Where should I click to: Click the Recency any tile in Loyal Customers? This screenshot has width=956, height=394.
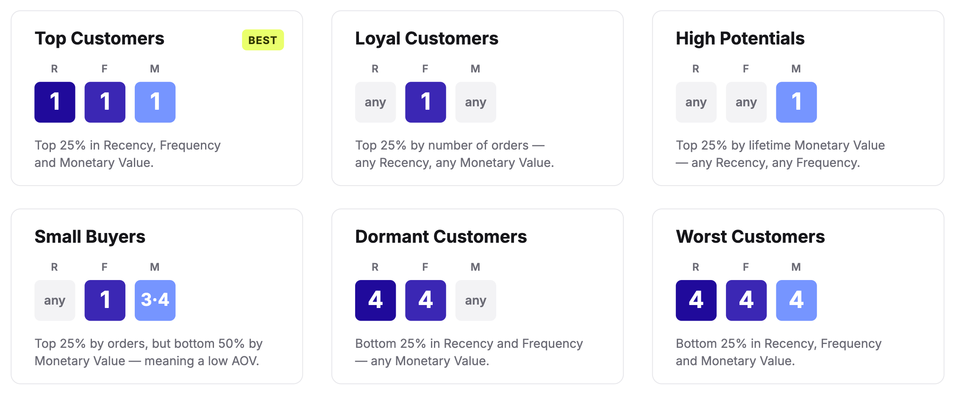tap(375, 102)
